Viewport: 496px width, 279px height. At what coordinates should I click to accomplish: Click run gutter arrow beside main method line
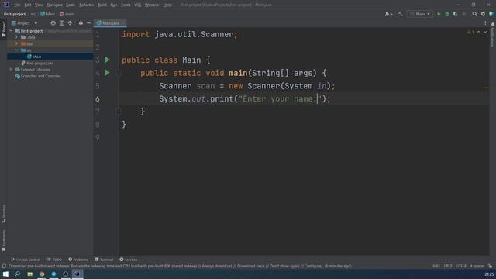coord(107,73)
